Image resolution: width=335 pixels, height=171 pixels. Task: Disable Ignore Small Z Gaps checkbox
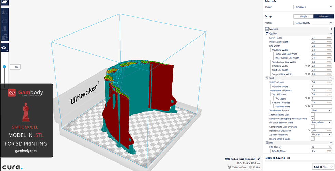pyautogui.click(x=312, y=139)
